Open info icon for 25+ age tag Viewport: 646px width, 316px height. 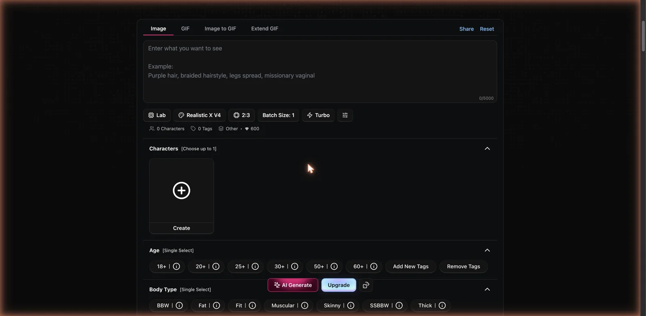pyautogui.click(x=255, y=266)
